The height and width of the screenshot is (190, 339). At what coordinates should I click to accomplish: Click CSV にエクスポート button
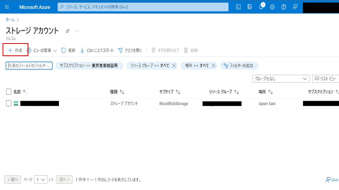tap(97, 50)
